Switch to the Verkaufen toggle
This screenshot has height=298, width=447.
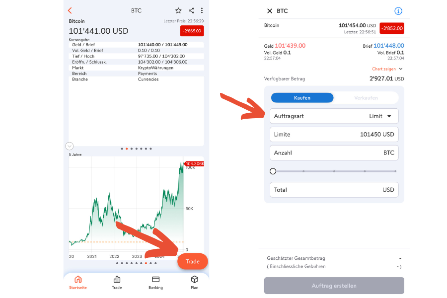click(x=366, y=98)
